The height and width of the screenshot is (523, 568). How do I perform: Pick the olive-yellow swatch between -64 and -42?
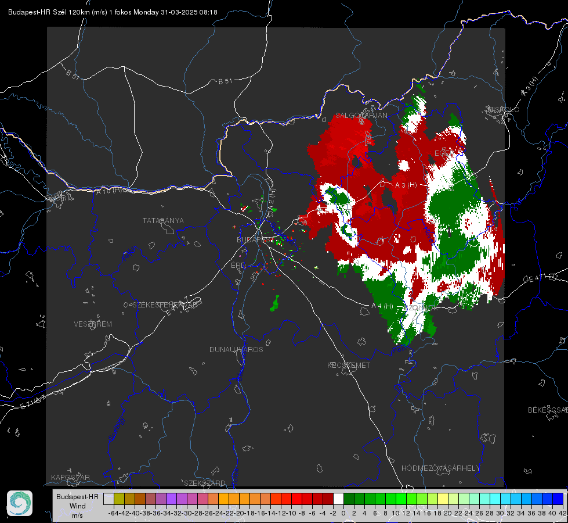tap(119, 499)
